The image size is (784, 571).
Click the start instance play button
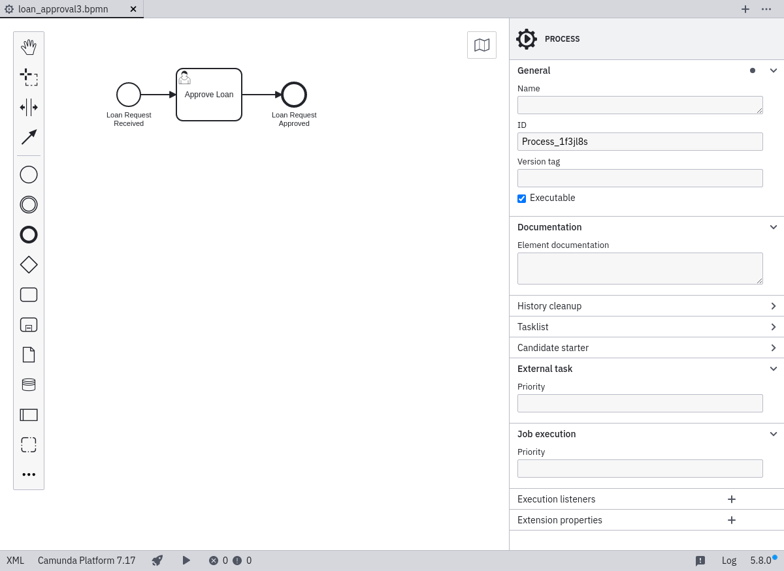pyautogui.click(x=186, y=561)
